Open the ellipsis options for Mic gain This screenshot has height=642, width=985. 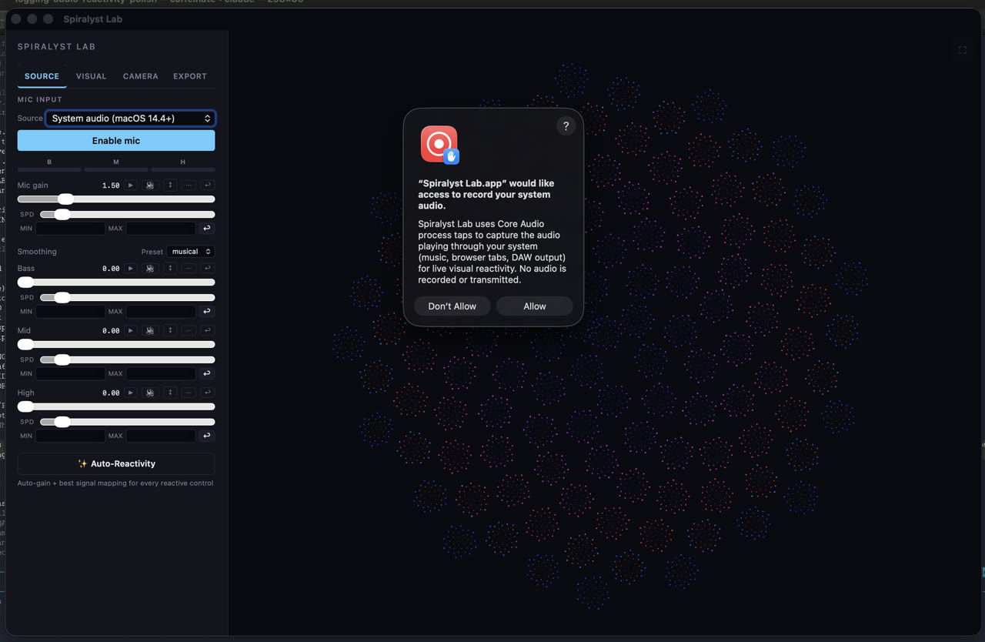point(189,186)
